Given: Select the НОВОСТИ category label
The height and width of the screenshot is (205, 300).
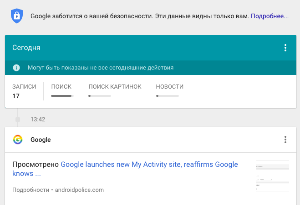Looking at the screenshot, I should [169, 87].
